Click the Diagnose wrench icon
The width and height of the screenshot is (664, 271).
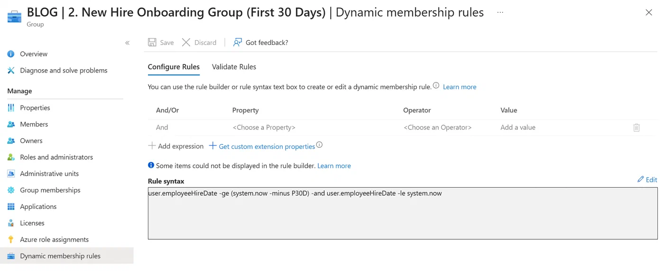pos(11,71)
